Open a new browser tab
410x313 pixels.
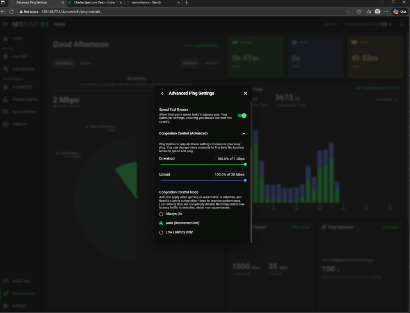187,2
